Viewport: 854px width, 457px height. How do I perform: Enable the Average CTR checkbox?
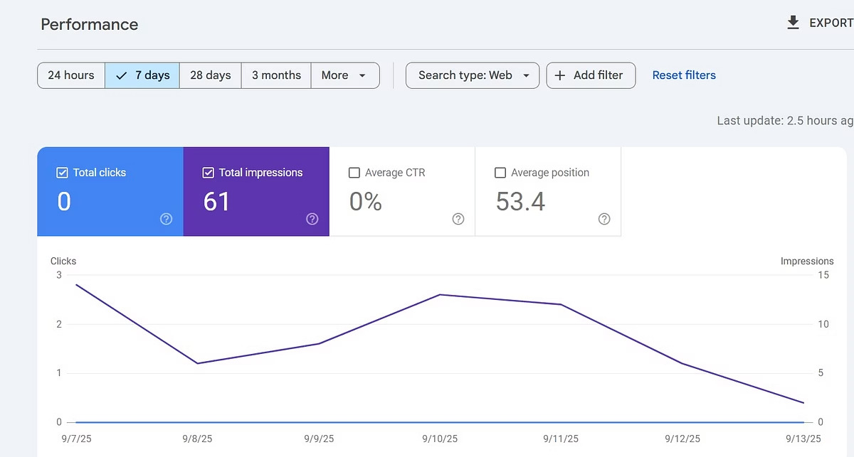[x=354, y=173]
